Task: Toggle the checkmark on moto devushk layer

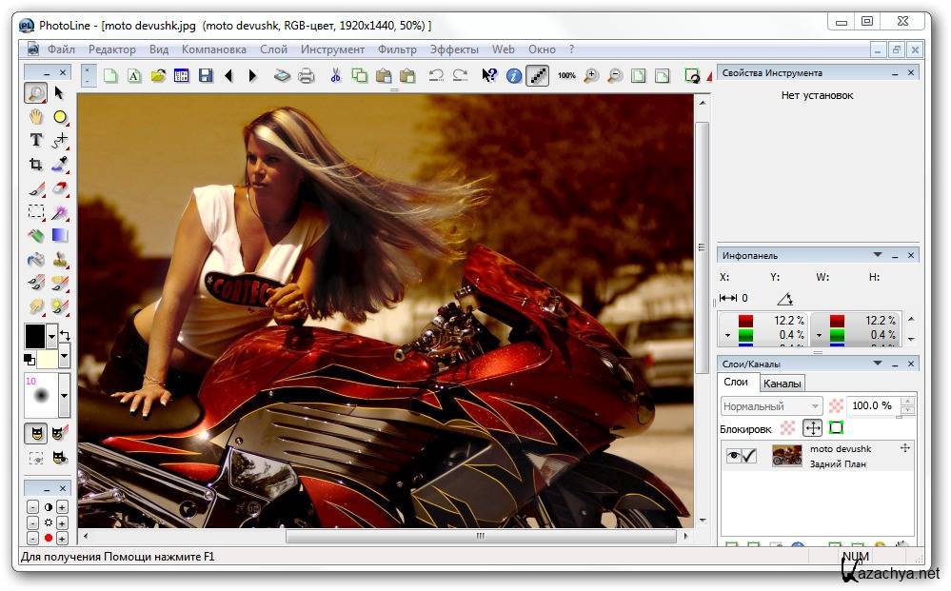Action: tap(749, 457)
